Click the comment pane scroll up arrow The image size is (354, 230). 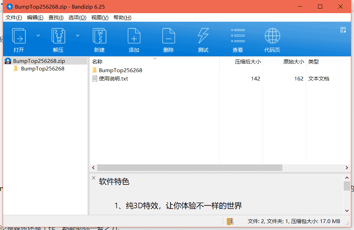click(x=347, y=178)
